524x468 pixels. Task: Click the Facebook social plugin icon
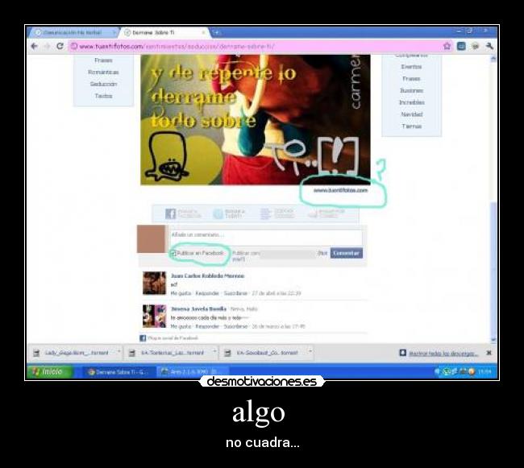click(x=143, y=338)
